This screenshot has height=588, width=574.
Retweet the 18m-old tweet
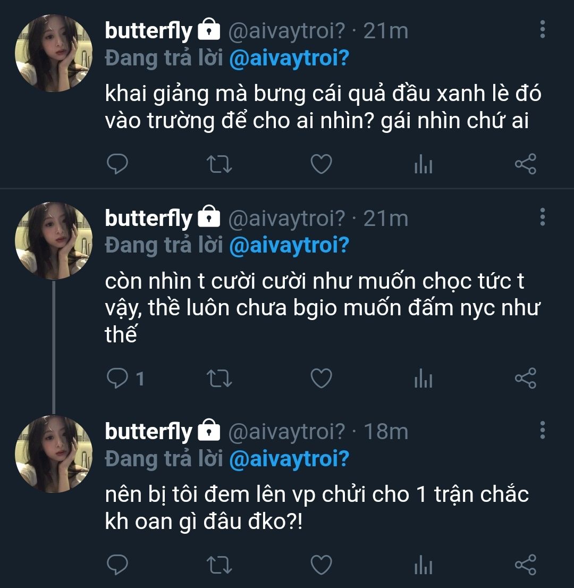coord(219,565)
